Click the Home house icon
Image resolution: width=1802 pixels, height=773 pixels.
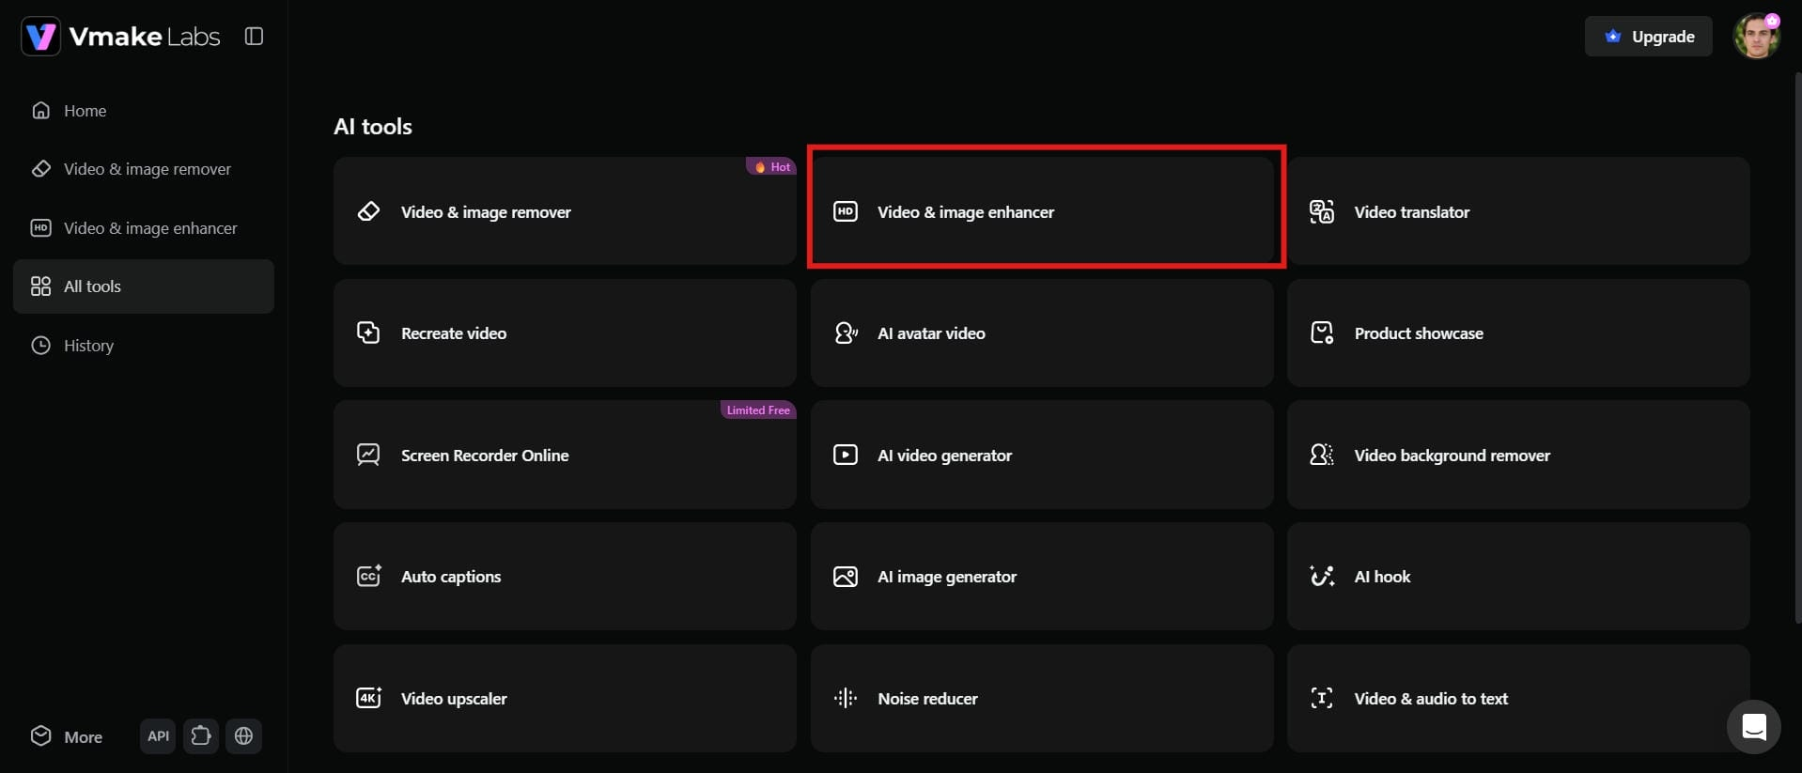[40, 111]
